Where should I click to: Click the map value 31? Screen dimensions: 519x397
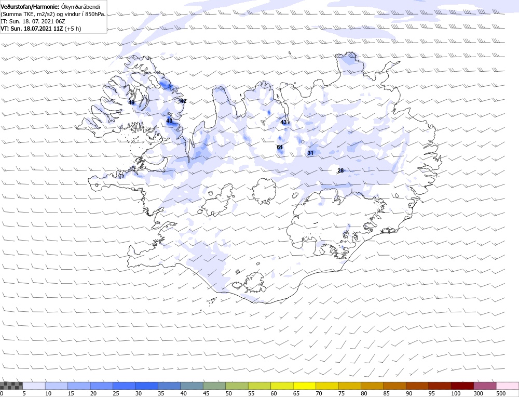pos(310,153)
